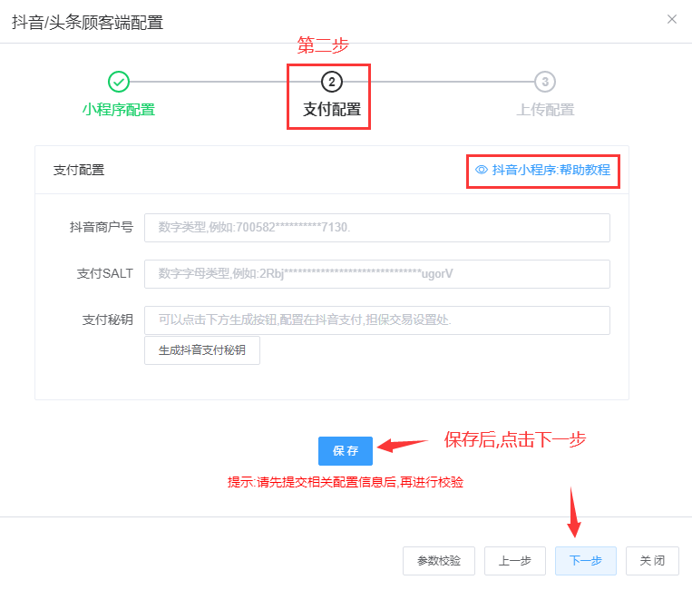Viewport: 692px width, 590px height.
Task: Go back with 上一步 button
Action: (515, 561)
